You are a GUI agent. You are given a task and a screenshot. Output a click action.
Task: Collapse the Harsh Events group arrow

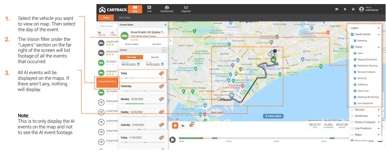click(x=378, y=34)
